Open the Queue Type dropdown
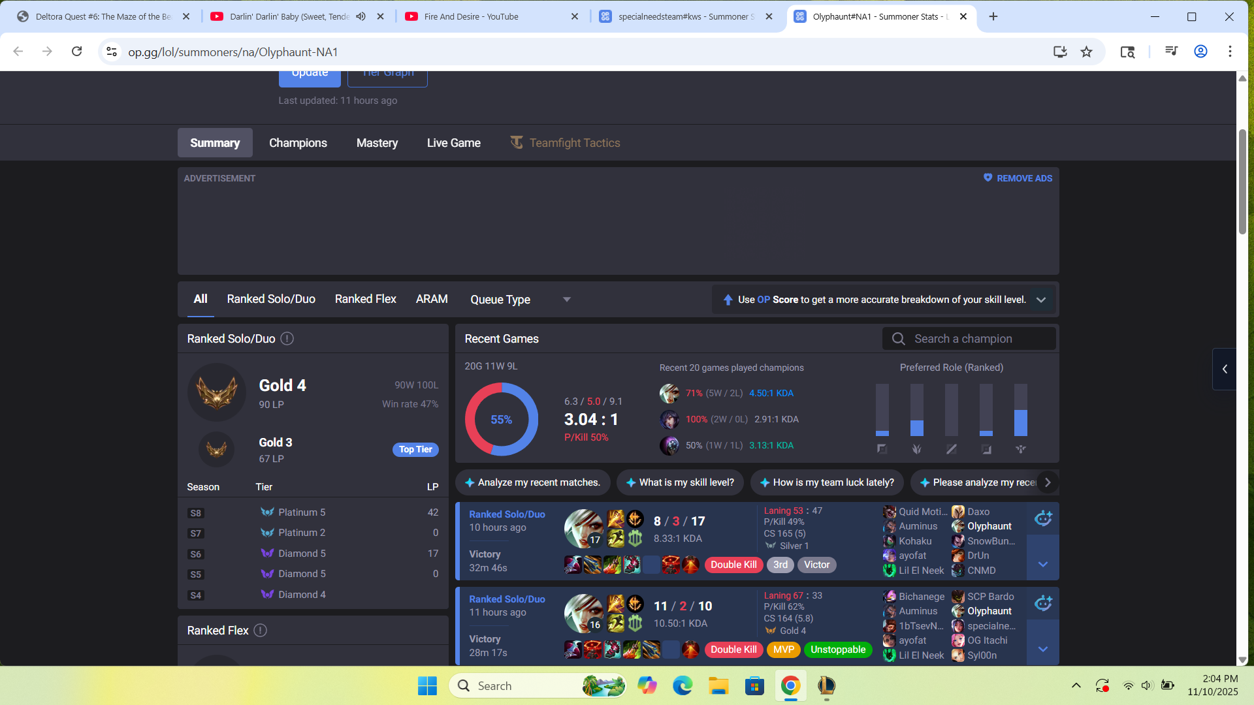The image size is (1254, 705). pos(521,300)
